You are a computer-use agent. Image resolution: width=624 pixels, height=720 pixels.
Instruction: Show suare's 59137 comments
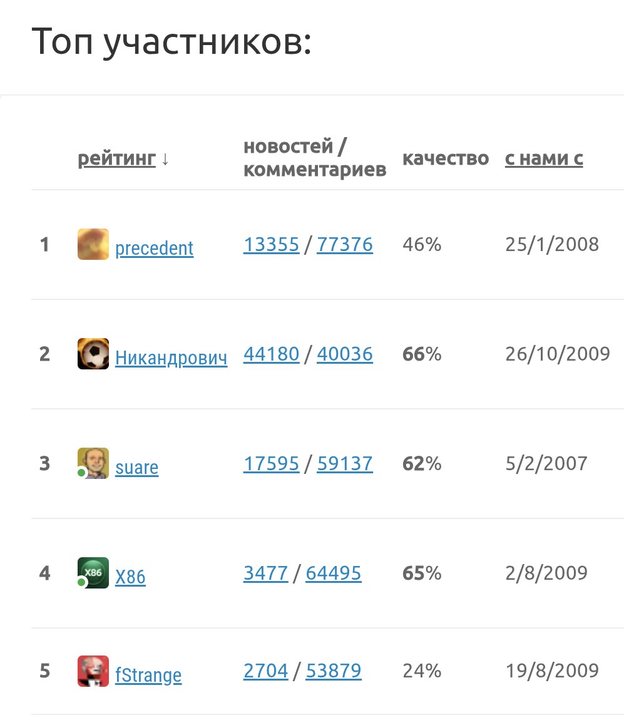[x=345, y=464]
